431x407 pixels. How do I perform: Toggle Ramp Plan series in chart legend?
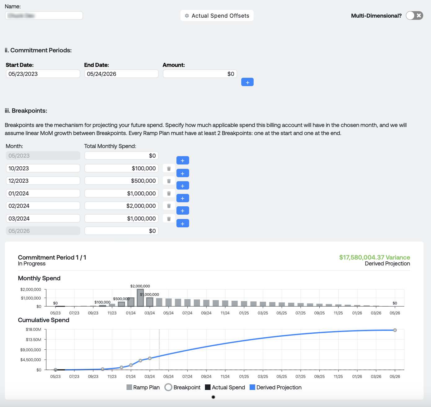click(x=143, y=387)
